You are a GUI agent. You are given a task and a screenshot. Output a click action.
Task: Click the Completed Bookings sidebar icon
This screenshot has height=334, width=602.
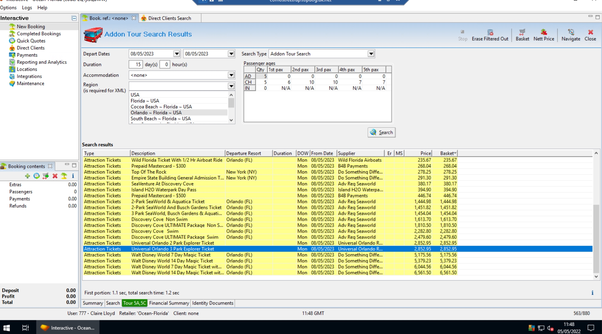pos(12,34)
